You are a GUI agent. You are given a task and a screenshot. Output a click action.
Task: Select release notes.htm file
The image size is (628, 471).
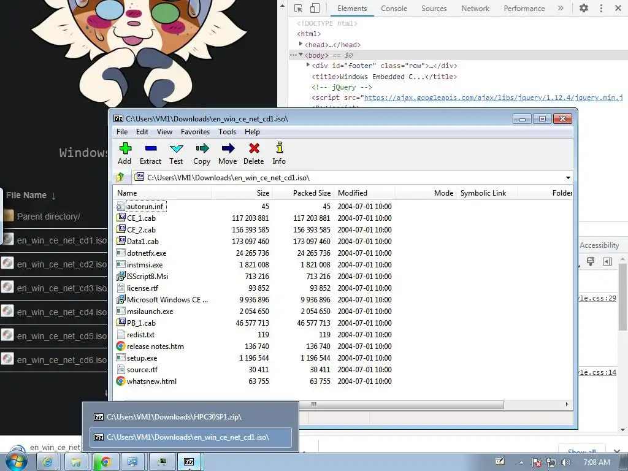tap(155, 346)
